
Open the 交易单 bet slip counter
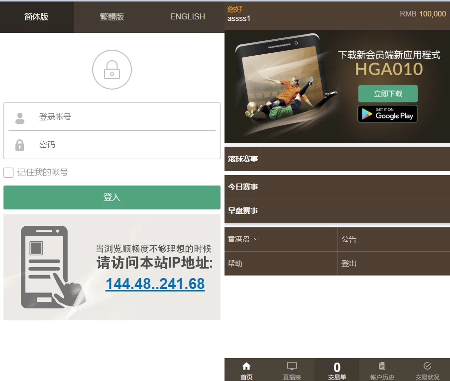pyautogui.click(x=337, y=370)
